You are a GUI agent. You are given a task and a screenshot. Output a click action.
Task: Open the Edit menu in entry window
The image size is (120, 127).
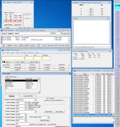click(x=7, y=53)
